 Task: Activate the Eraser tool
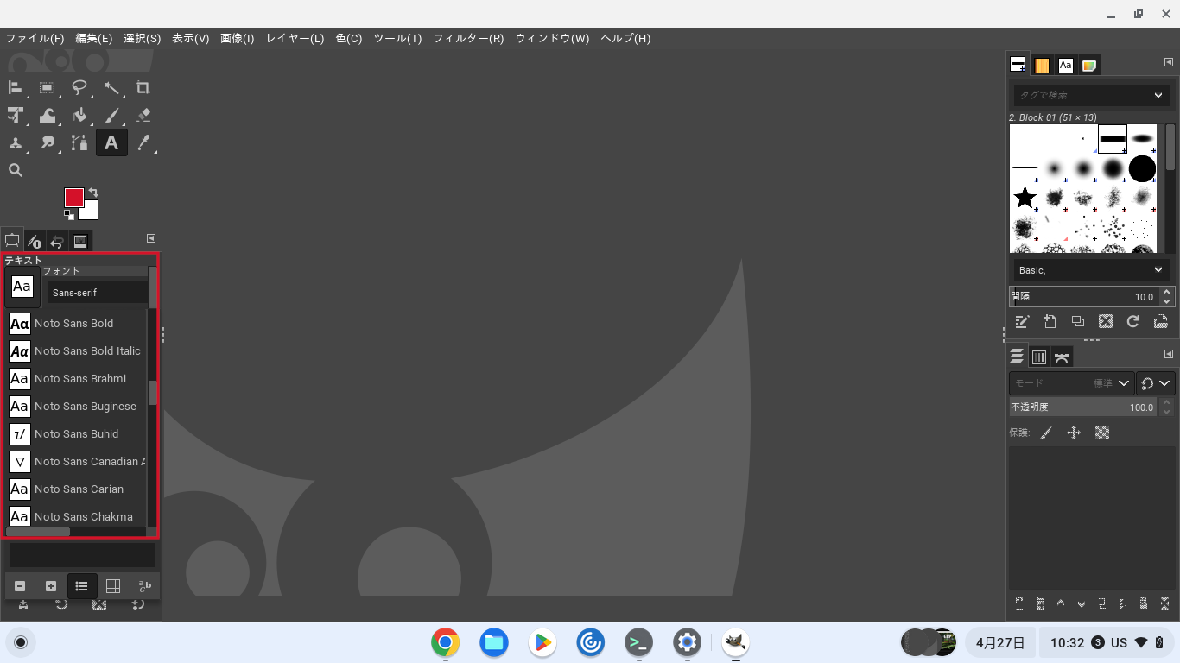click(x=143, y=115)
